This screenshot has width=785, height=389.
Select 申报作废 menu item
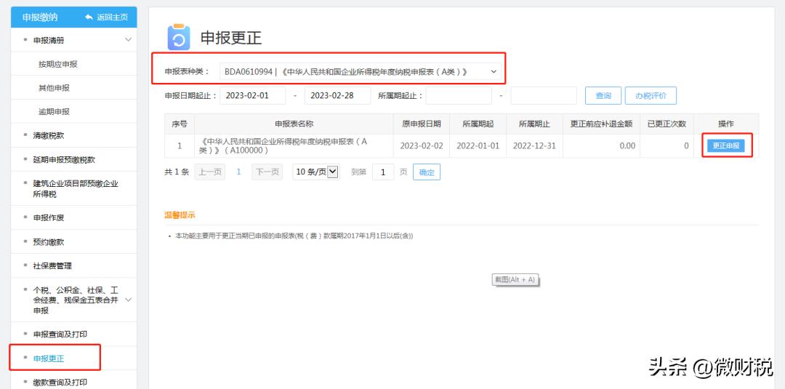click(49, 218)
